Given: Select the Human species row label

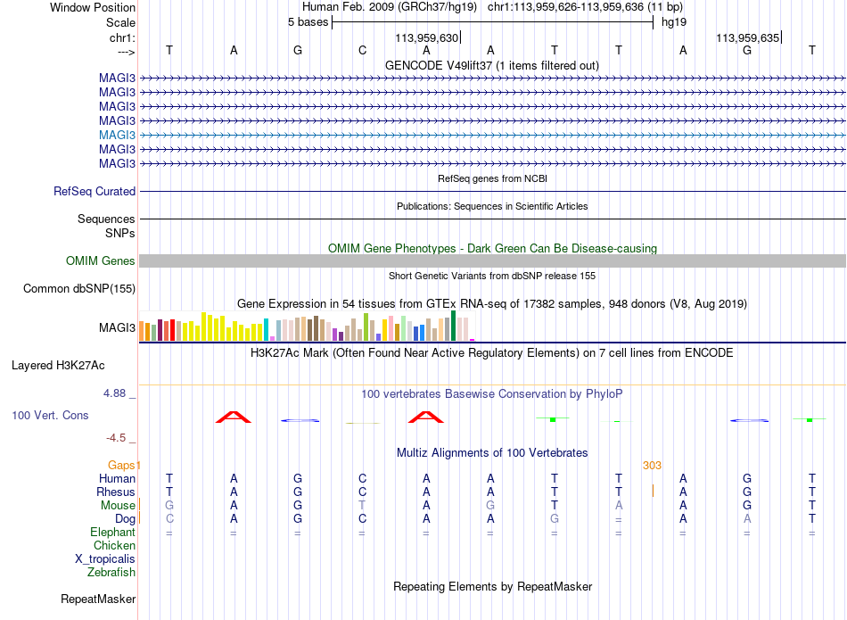Looking at the screenshot, I should point(117,478).
